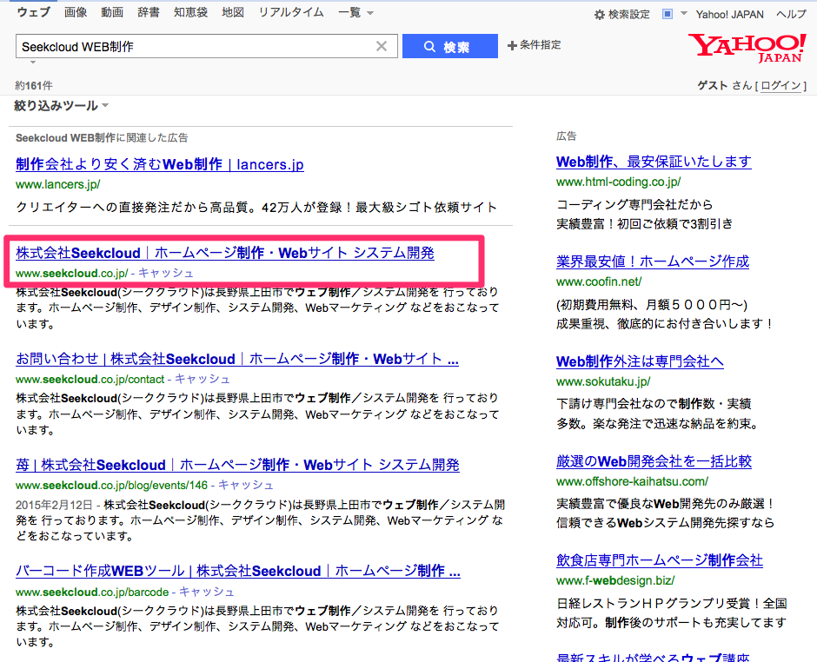
Task: Expand the small arrow below the search box
Action: click(33, 62)
